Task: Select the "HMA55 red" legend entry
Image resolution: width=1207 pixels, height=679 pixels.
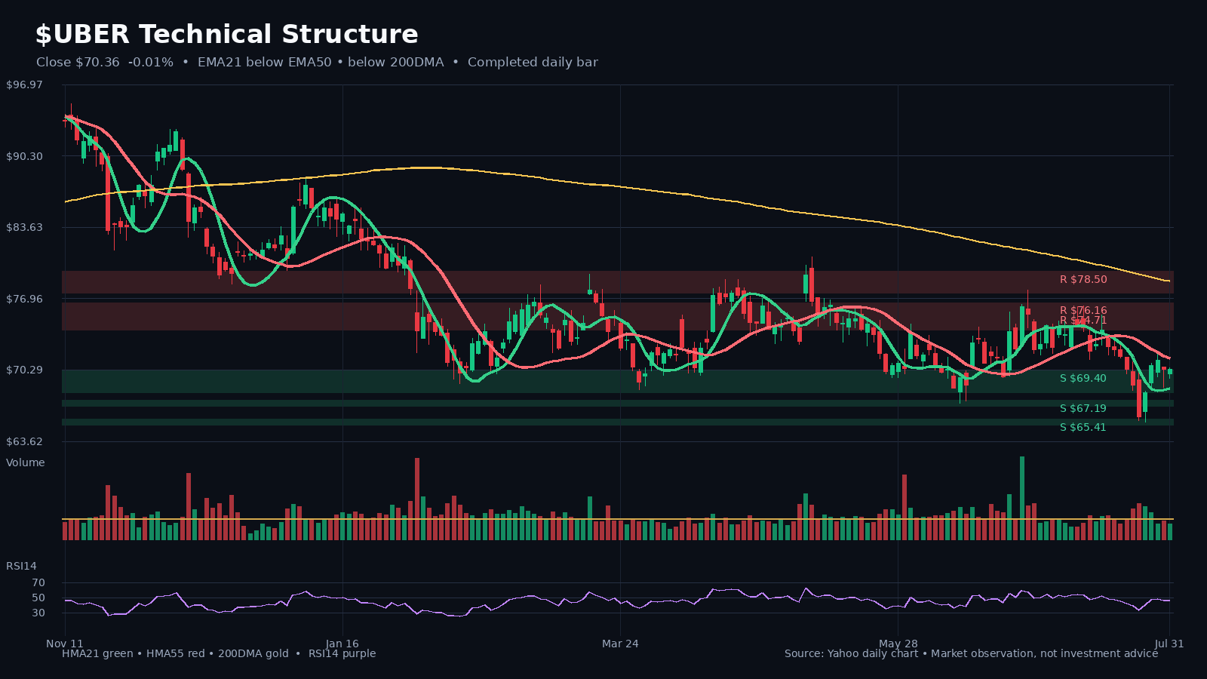Action: coord(177,653)
